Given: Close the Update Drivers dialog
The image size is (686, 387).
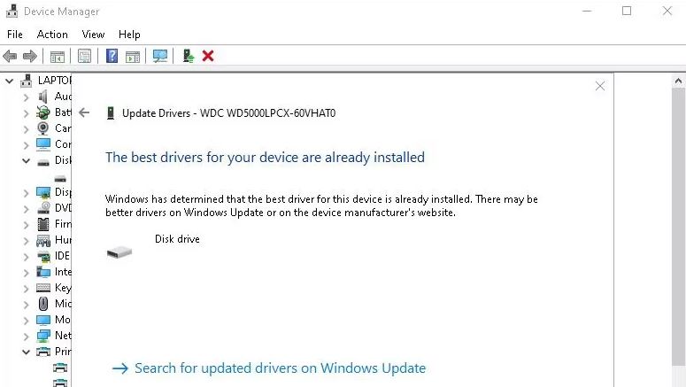Looking at the screenshot, I should tap(600, 86).
